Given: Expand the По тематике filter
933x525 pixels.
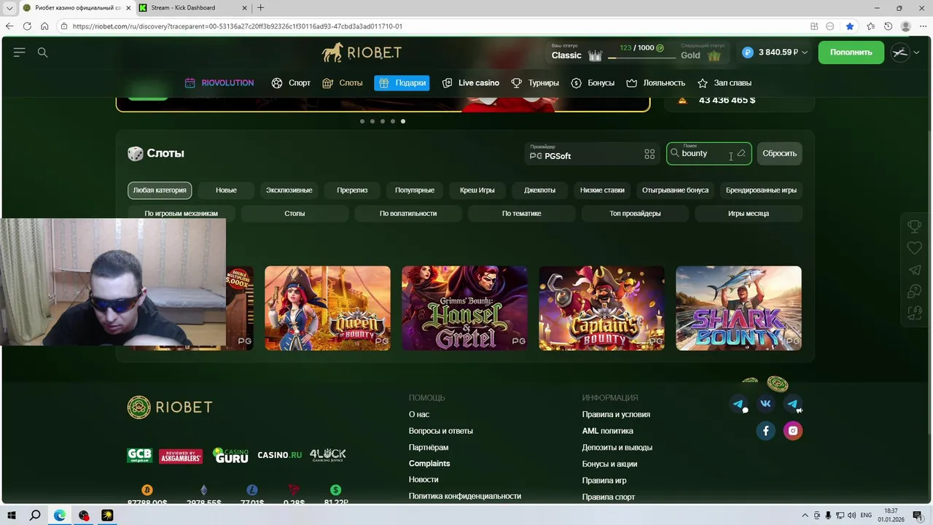Looking at the screenshot, I should pos(522,214).
